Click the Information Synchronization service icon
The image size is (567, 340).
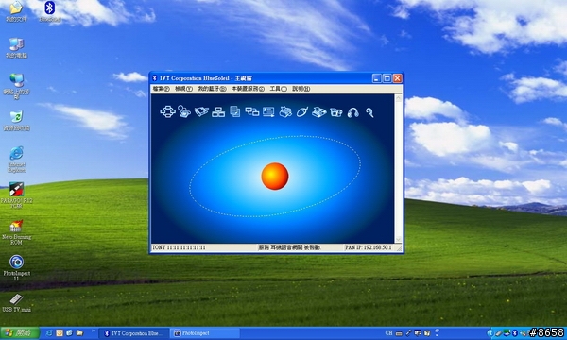point(252,111)
